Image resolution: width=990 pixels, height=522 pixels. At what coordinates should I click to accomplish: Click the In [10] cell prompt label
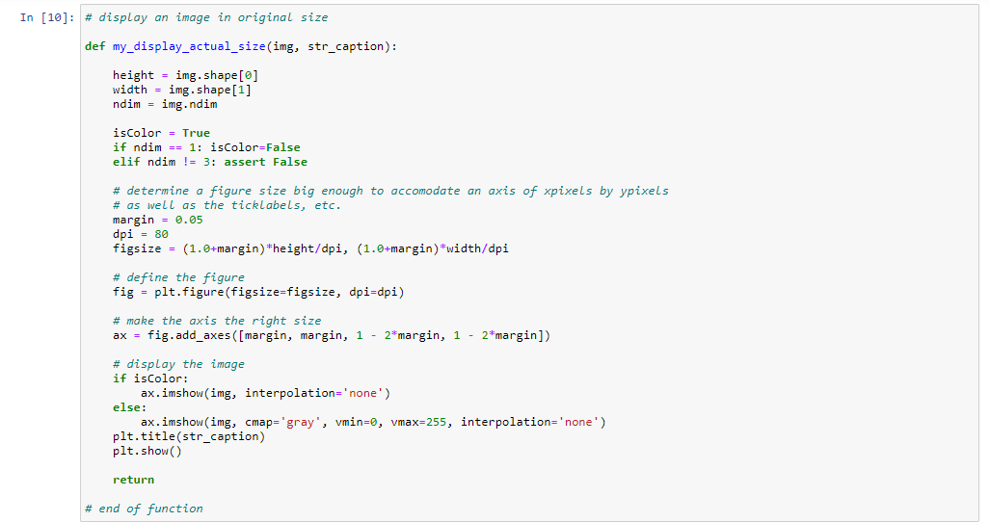point(46,17)
